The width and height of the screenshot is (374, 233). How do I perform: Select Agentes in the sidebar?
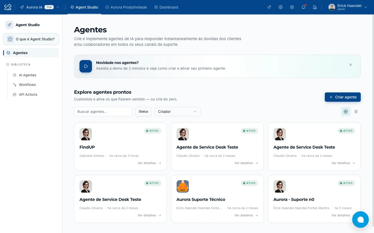pos(31,53)
